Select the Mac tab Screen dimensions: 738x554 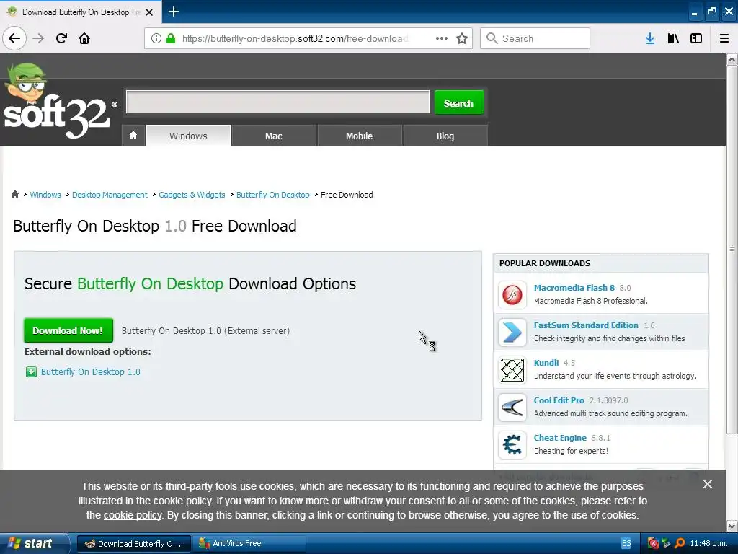(273, 136)
